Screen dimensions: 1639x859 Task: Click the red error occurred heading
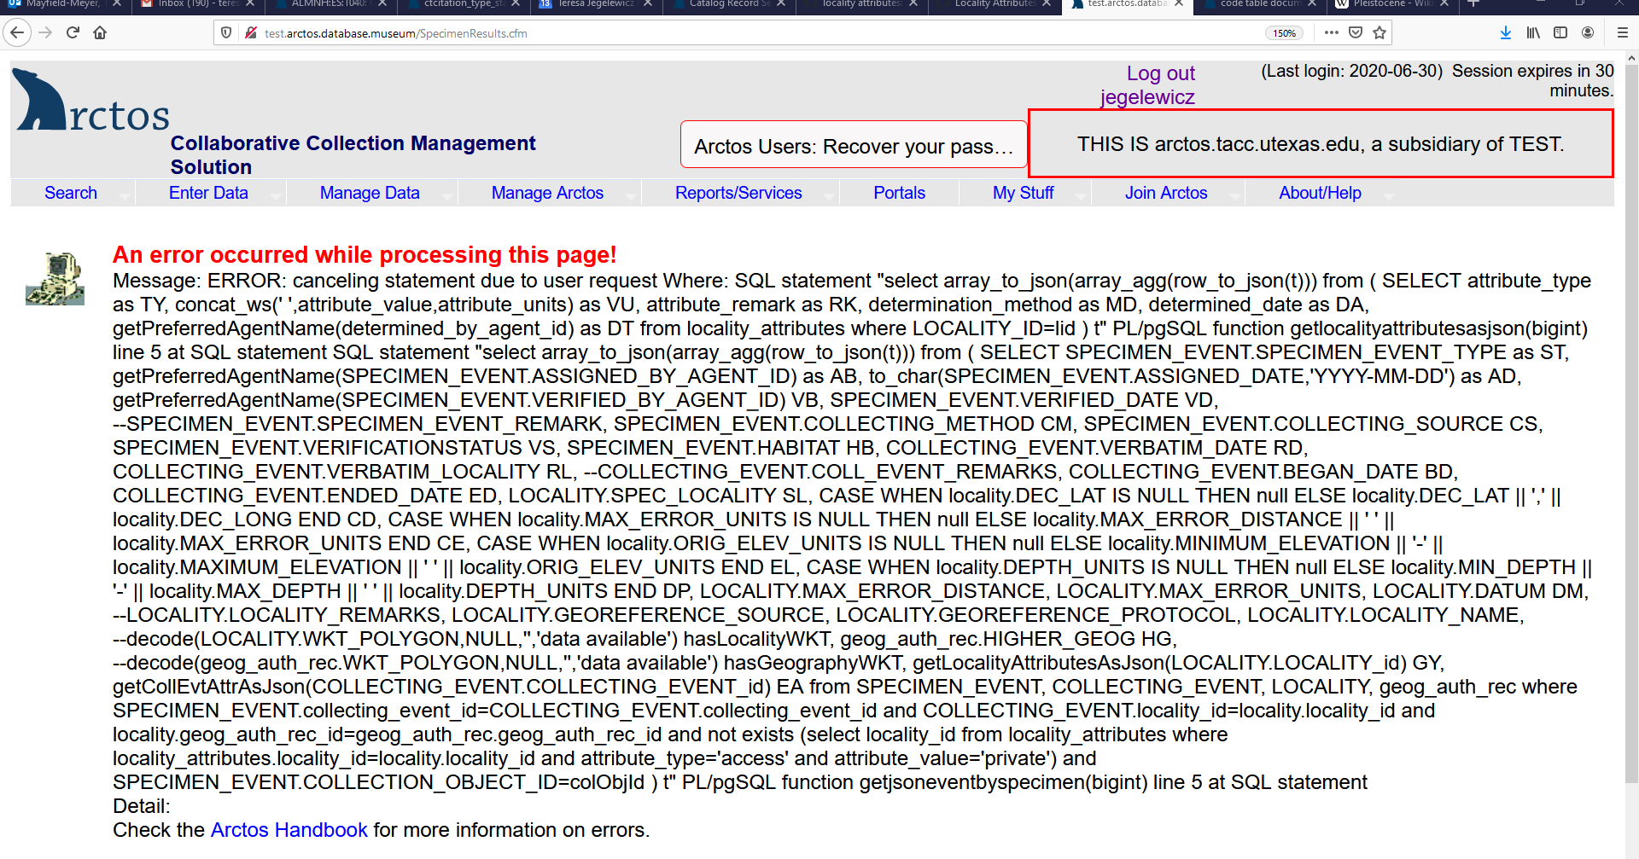(x=365, y=255)
